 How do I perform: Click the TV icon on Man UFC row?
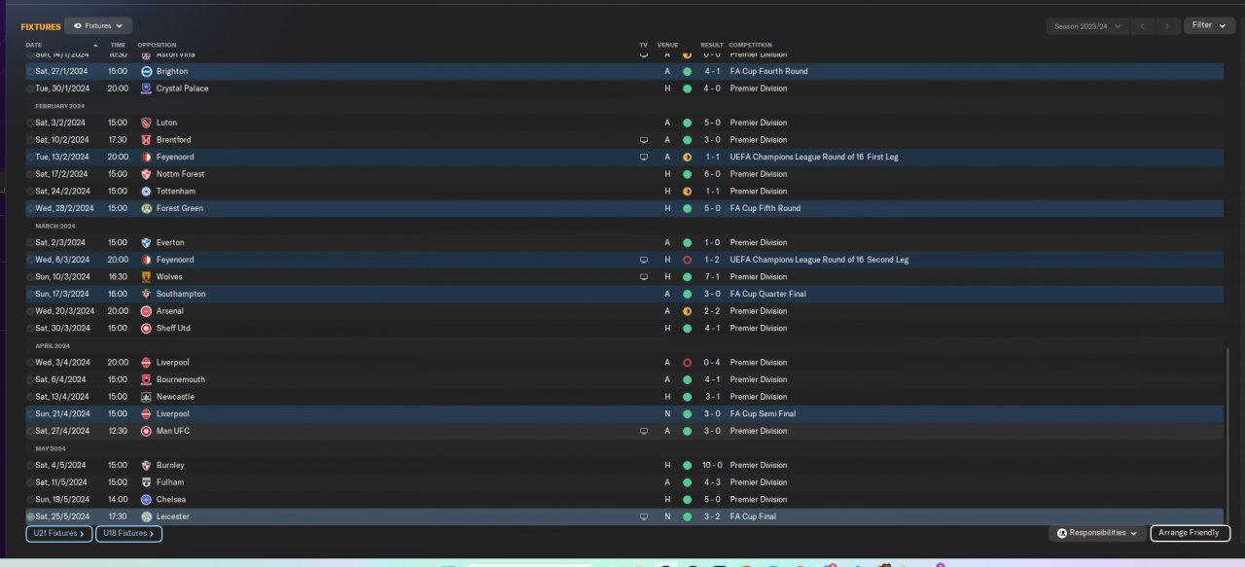pos(643,431)
